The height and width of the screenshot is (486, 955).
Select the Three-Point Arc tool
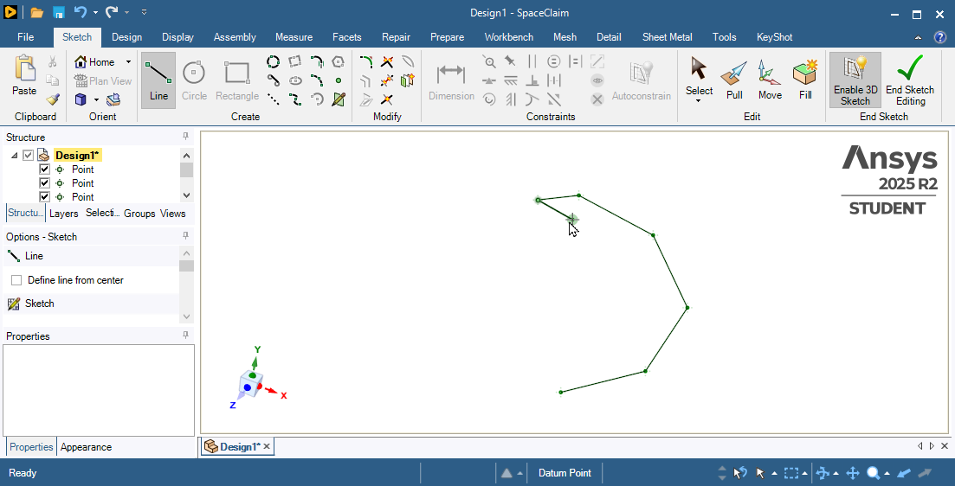[x=317, y=80]
